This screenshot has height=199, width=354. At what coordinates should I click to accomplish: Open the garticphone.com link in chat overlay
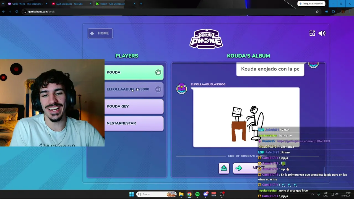pyautogui.click(x=303, y=141)
